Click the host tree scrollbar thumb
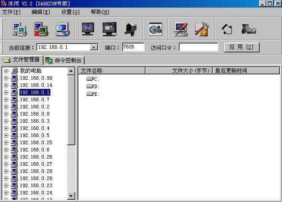The image size is (282, 202). (71, 110)
